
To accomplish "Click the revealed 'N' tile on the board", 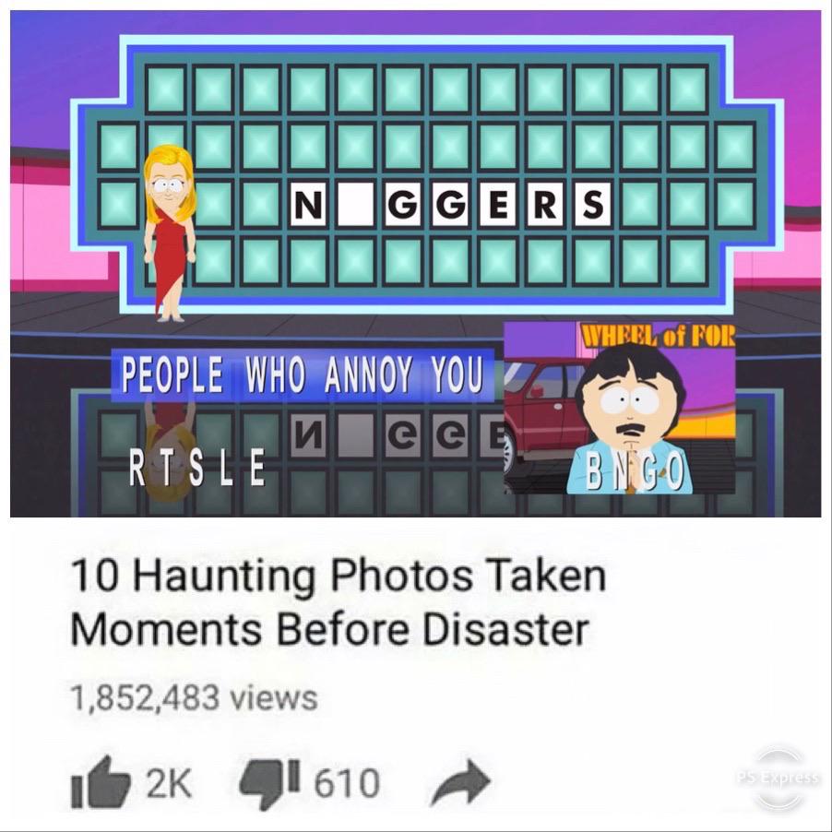I will click(307, 204).
